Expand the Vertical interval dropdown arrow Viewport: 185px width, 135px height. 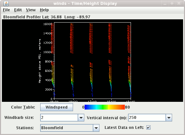pyautogui.click(x=169, y=118)
